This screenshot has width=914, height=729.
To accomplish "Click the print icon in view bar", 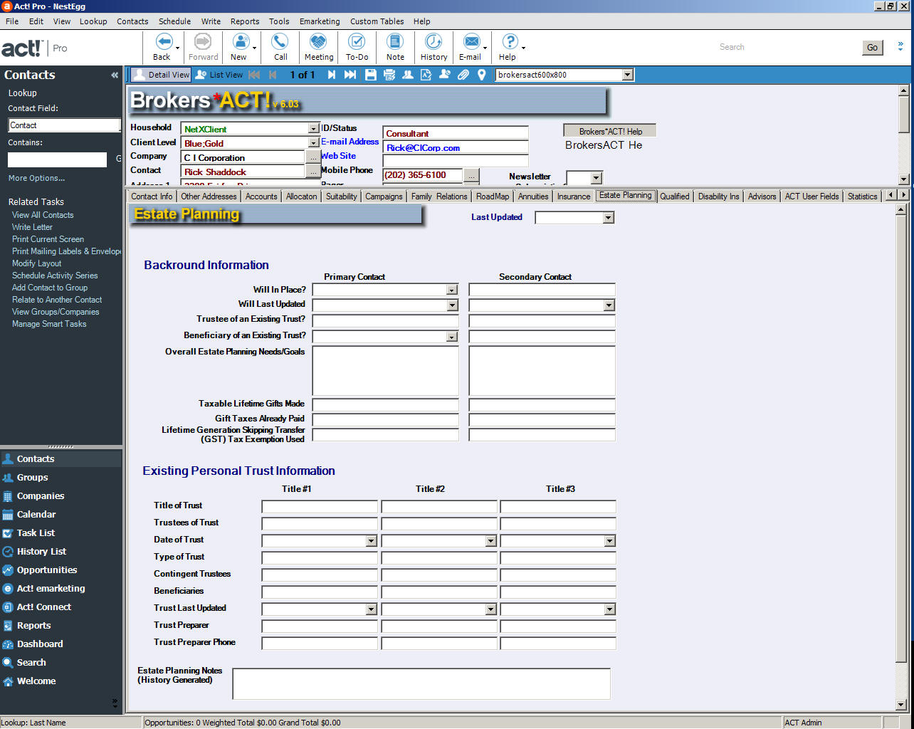I will coord(389,75).
